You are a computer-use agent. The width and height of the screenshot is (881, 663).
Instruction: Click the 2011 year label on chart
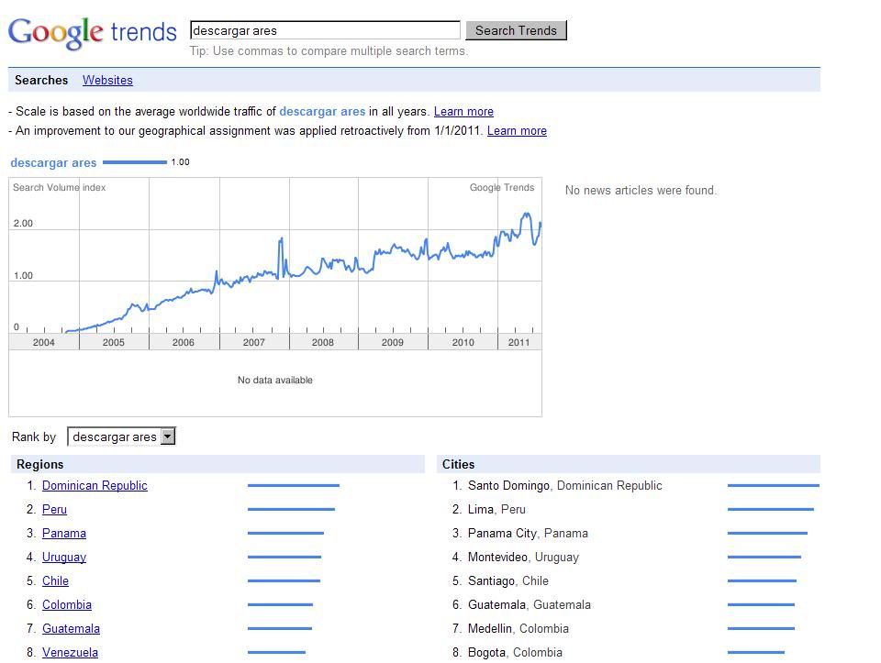pyautogui.click(x=519, y=342)
